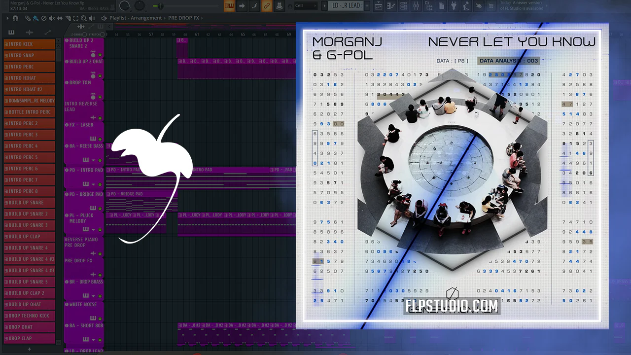Toggle the typing keyboard to piano button

click(x=229, y=6)
